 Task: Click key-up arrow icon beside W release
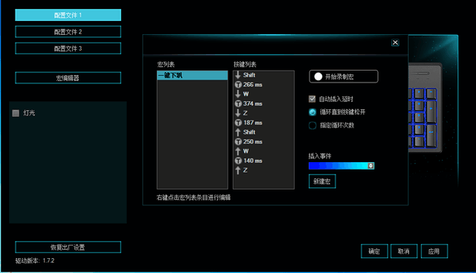coord(238,151)
